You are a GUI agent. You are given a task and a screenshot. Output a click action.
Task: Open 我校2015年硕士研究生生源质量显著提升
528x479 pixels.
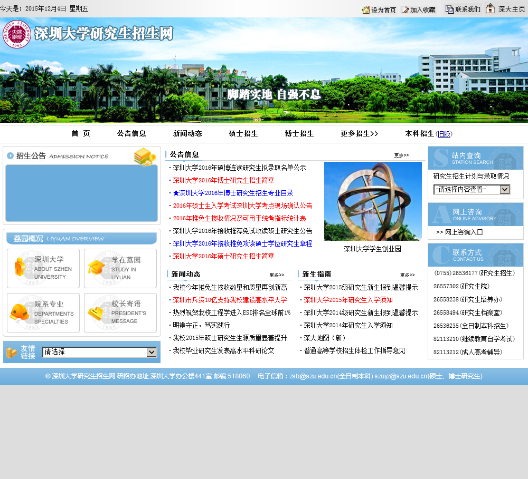(x=230, y=338)
